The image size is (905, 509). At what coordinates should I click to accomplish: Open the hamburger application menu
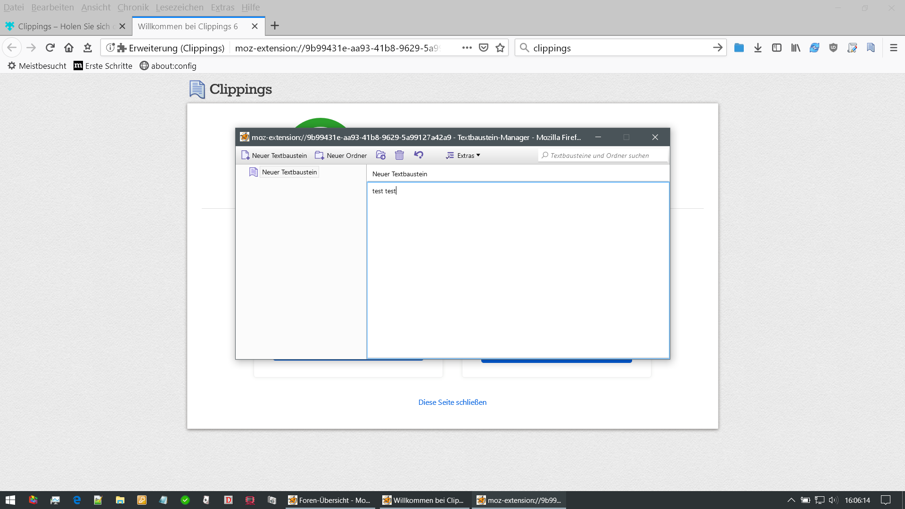tap(893, 48)
